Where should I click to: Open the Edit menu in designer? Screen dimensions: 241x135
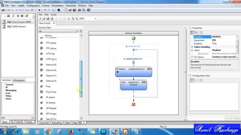click(46, 15)
